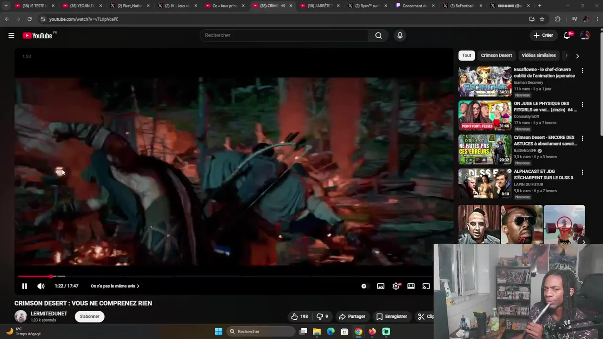Switch to theater mode view

411,286
